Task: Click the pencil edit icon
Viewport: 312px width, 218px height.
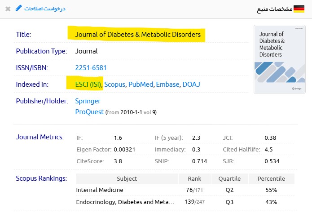Action: tap(18, 8)
